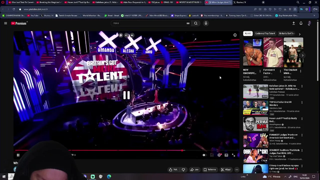Click the upload/create icon in header
The height and width of the screenshot is (180, 320).
click(294, 23)
